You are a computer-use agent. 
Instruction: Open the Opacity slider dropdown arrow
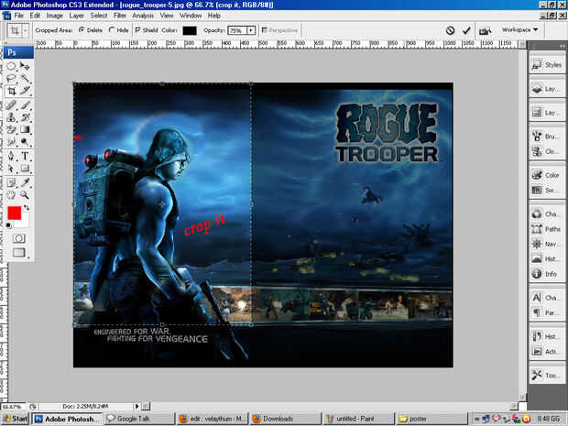(251, 30)
